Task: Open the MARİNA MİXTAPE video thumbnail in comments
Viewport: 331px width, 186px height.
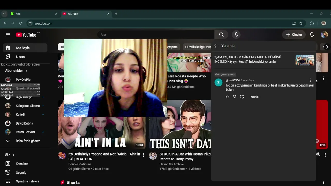Action: [x=305, y=60]
